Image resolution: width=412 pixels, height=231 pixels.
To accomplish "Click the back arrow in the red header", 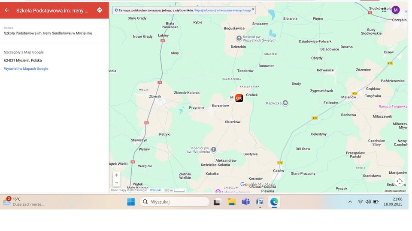I will click(7, 10).
